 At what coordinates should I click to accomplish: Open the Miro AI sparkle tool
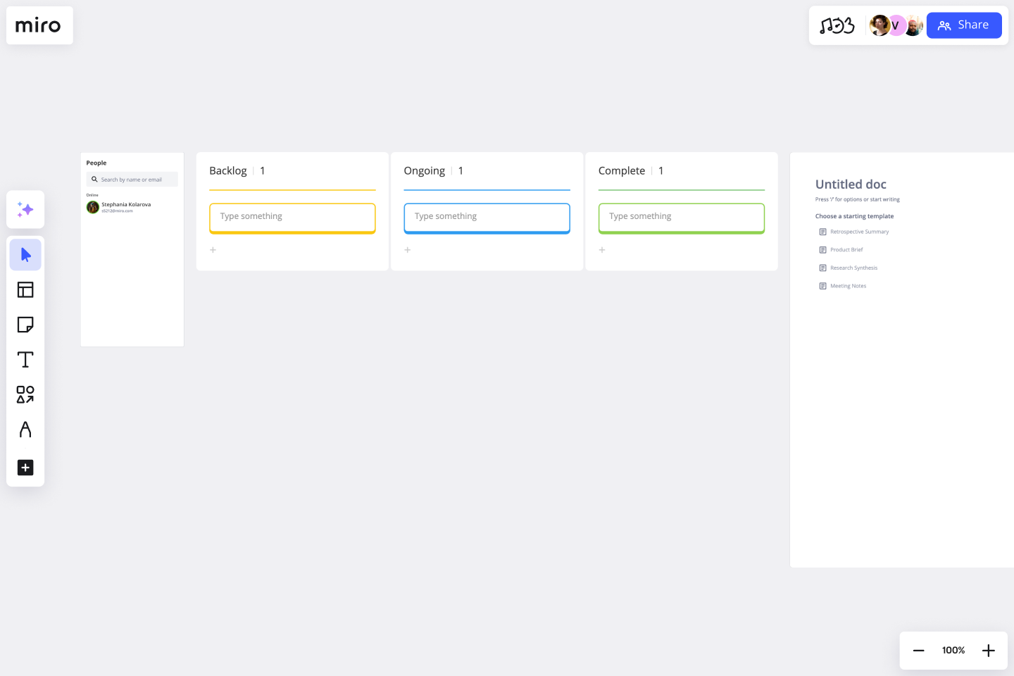(x=25, y=209)
